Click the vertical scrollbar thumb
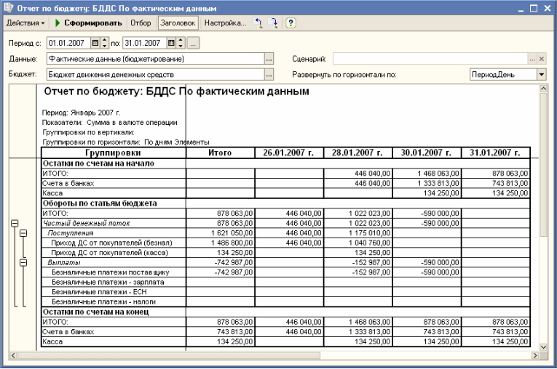 tap(543, 165)
